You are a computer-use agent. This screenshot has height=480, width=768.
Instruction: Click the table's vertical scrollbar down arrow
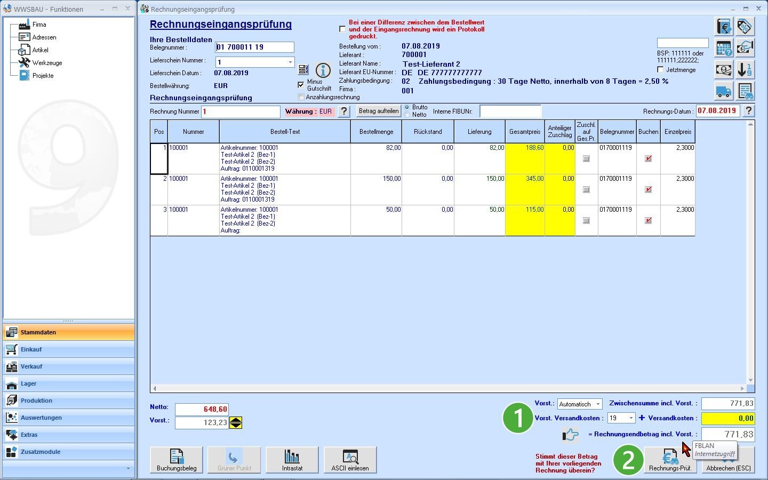coord(751,381)
